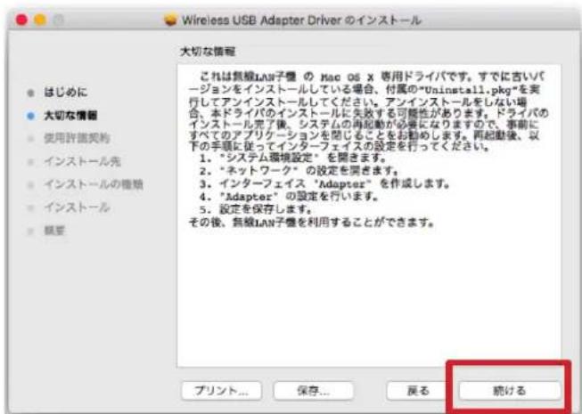
Task: Click the installer package icon in title bar
Action: coord(170,20)
